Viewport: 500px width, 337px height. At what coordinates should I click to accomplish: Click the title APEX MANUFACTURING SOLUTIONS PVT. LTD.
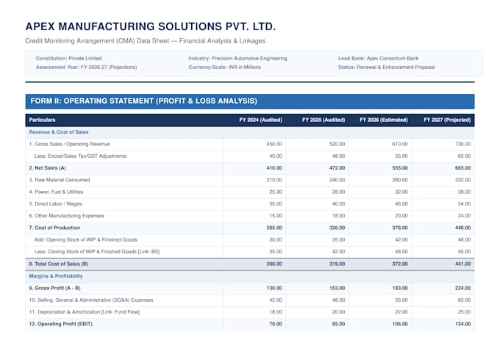[151, 26]
